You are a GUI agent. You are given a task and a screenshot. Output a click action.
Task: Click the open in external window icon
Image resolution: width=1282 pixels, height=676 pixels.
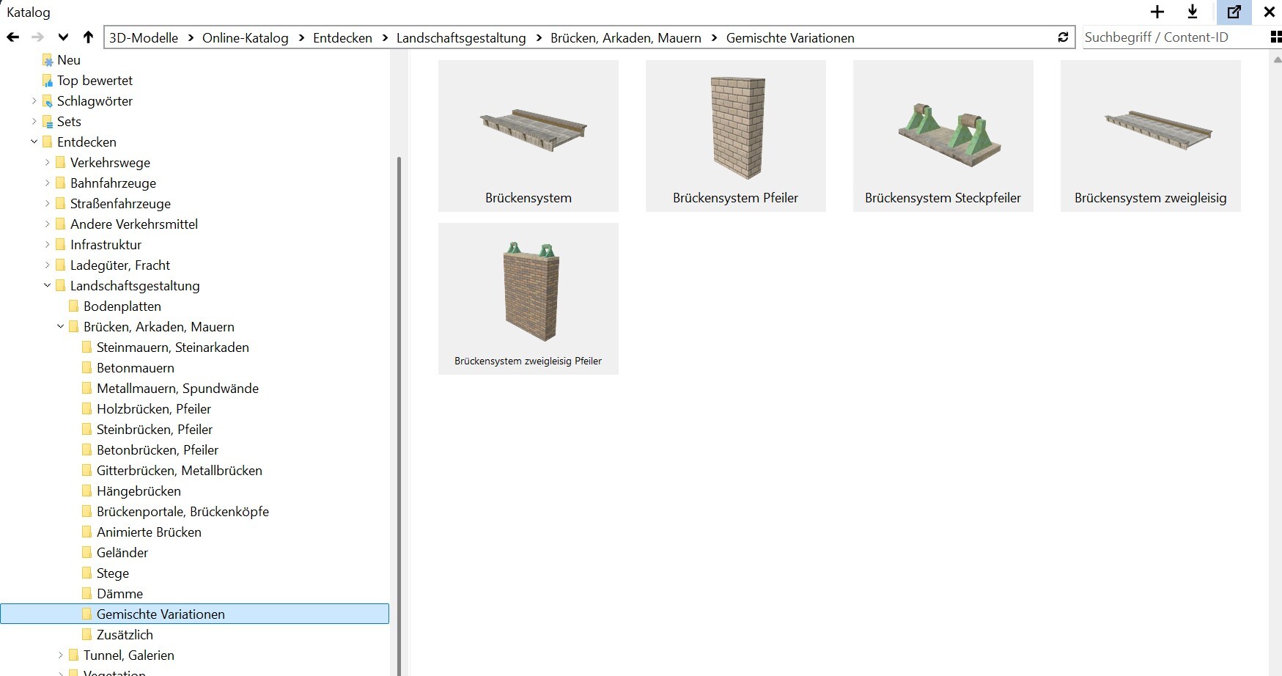[1234, 12]
